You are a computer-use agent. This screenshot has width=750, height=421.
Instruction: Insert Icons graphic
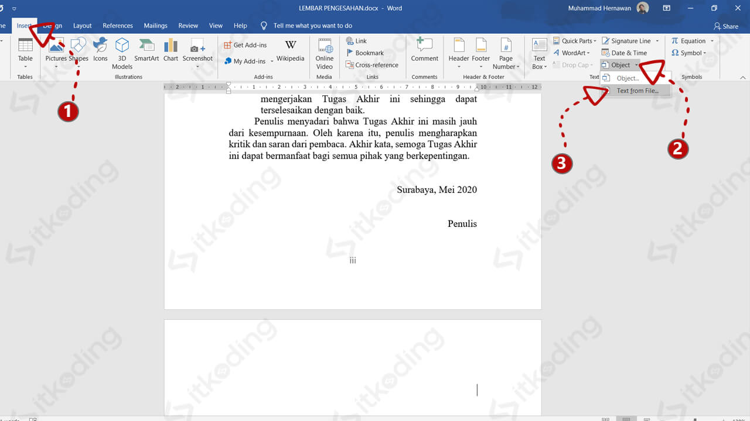pyautogui.click(x=100, y=50)
